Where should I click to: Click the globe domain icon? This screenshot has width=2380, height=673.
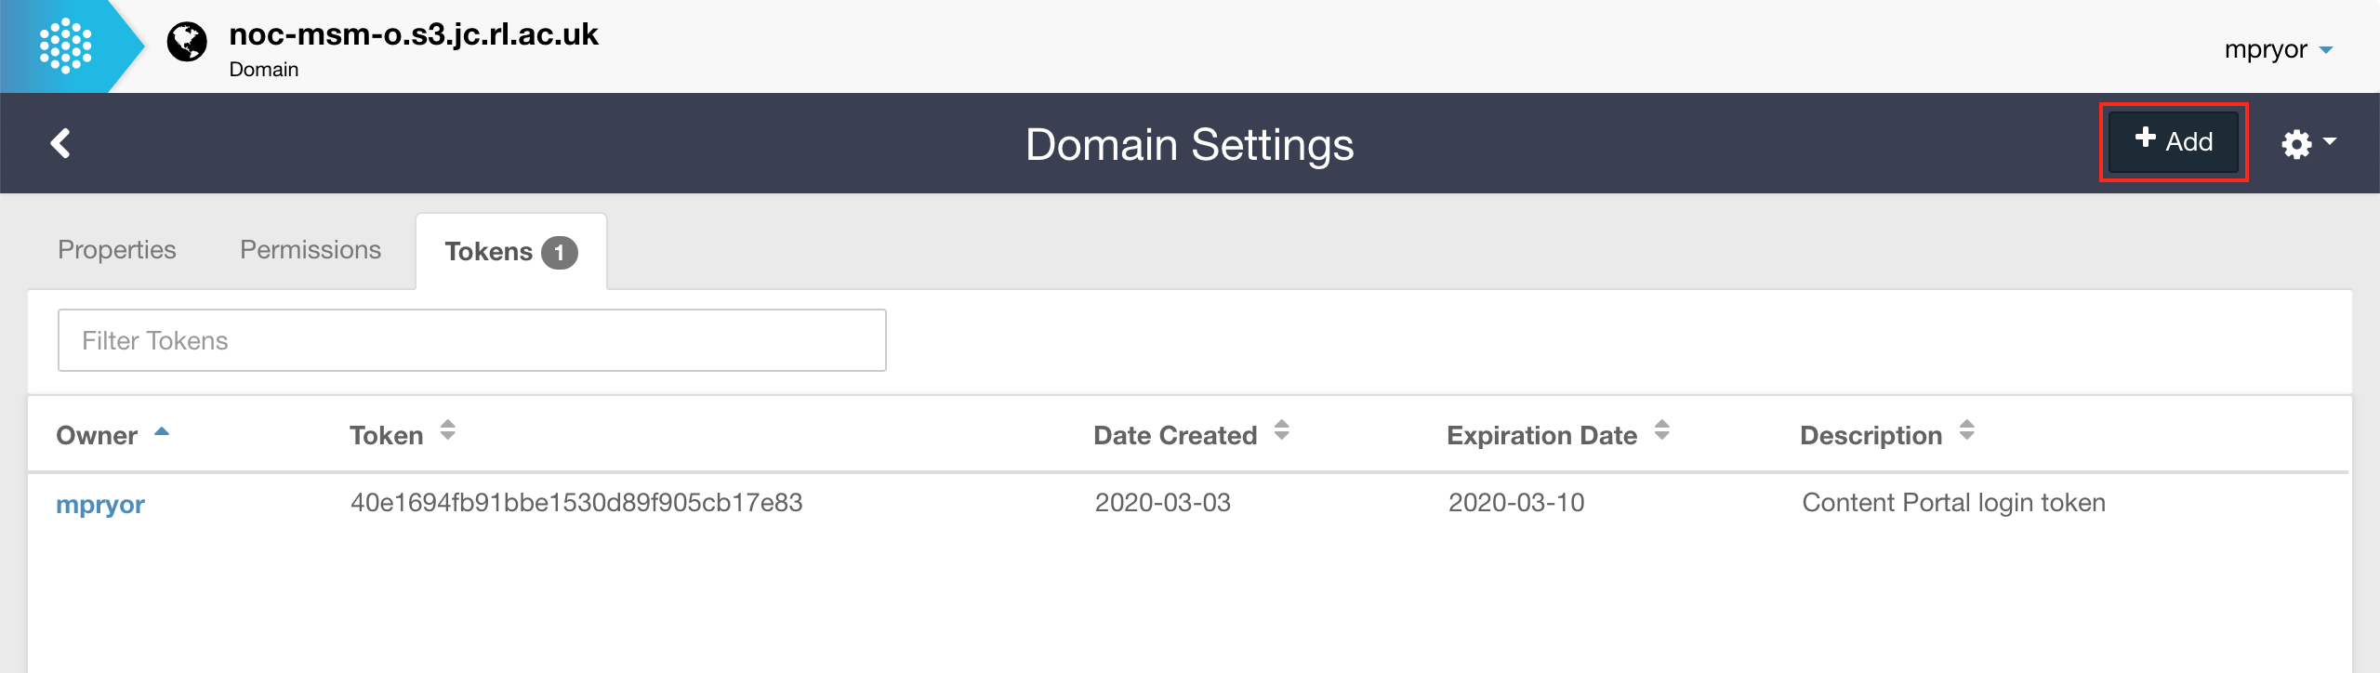(x=187, y=42)
